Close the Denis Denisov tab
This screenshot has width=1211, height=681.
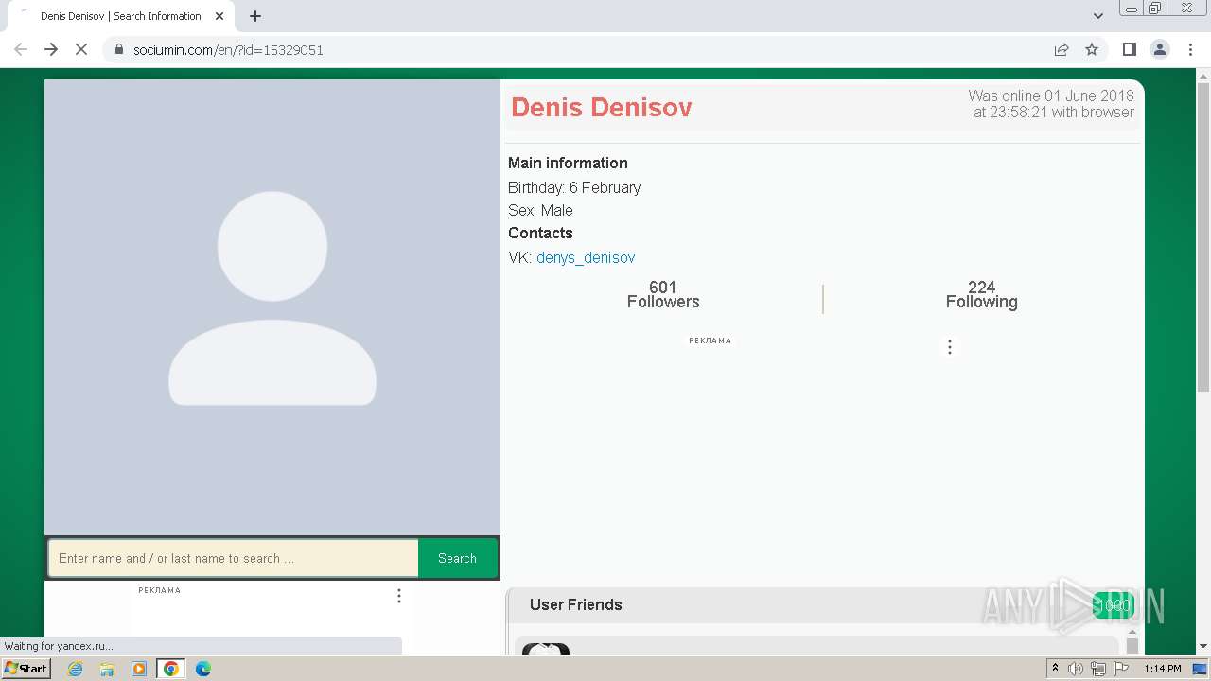tap(219, 16)
